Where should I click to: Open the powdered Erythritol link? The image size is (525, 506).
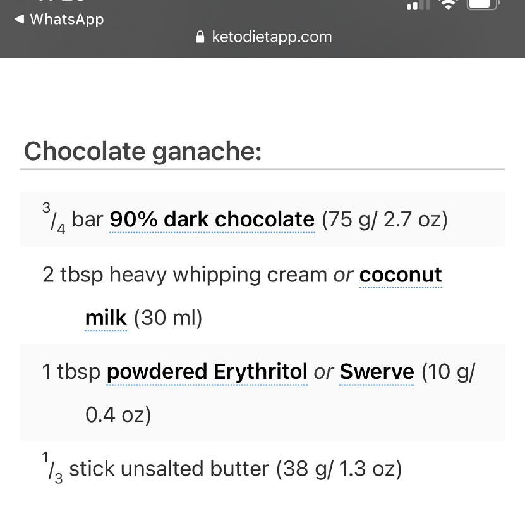click(207, 371)
